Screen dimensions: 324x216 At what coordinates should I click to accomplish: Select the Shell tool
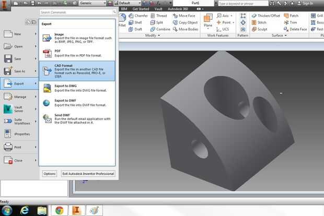pyautogui.click(x=135, y=22)
